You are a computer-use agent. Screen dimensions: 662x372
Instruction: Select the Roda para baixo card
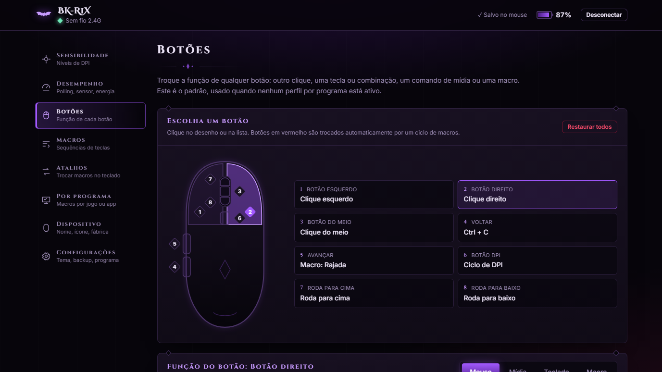click(x=537, y=293)
